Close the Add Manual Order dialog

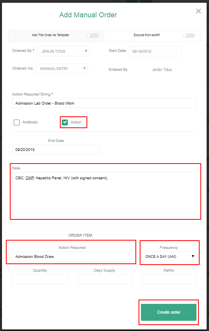point(198,11)
